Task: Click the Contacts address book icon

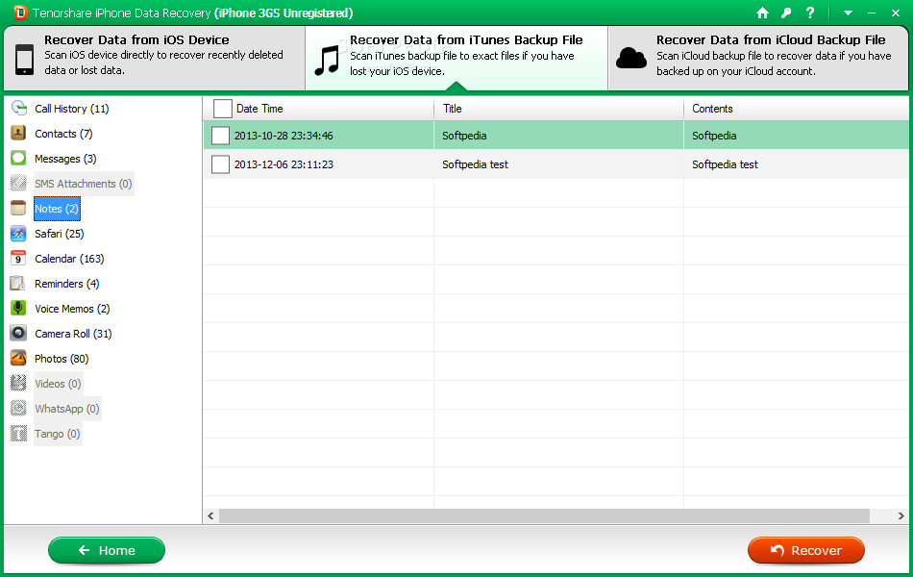Action: 18,134
